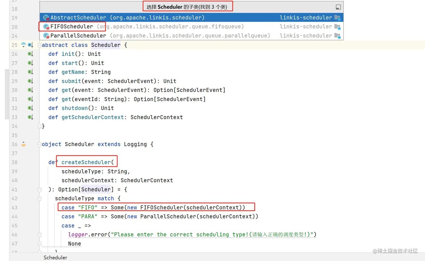Click the createScheduler method name

click(x=86, y=162)
